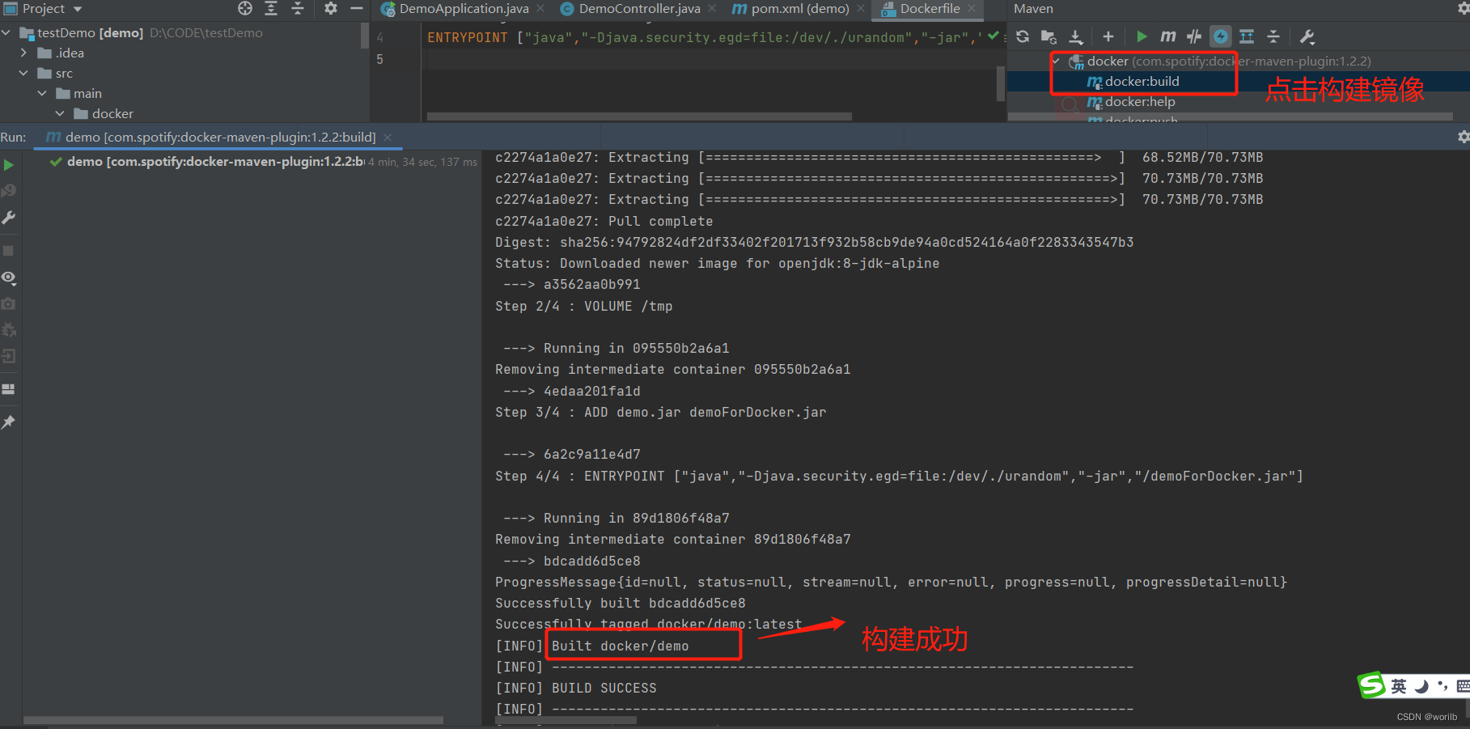Collapse src folder arrow
Image resolution: width=1470 pixels, height=729 pixels.
(23, 73)
